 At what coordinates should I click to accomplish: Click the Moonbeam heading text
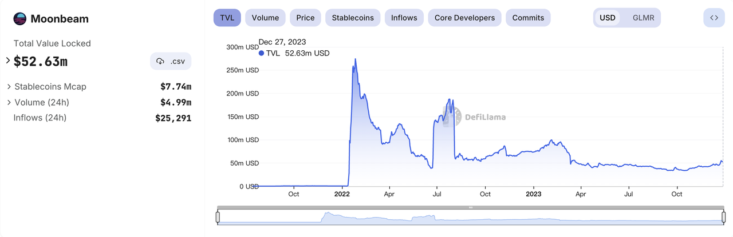58,19
